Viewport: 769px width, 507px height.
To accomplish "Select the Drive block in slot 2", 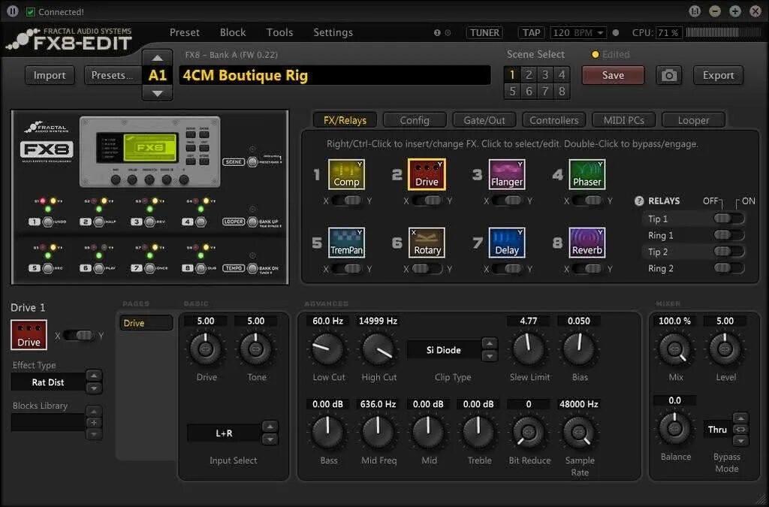I will pyautogui.click(x=427, y=174).
